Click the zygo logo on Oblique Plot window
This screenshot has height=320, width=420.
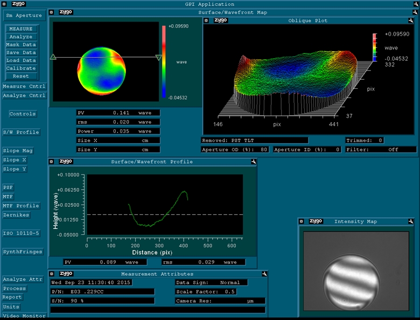(x=221, y=20)
